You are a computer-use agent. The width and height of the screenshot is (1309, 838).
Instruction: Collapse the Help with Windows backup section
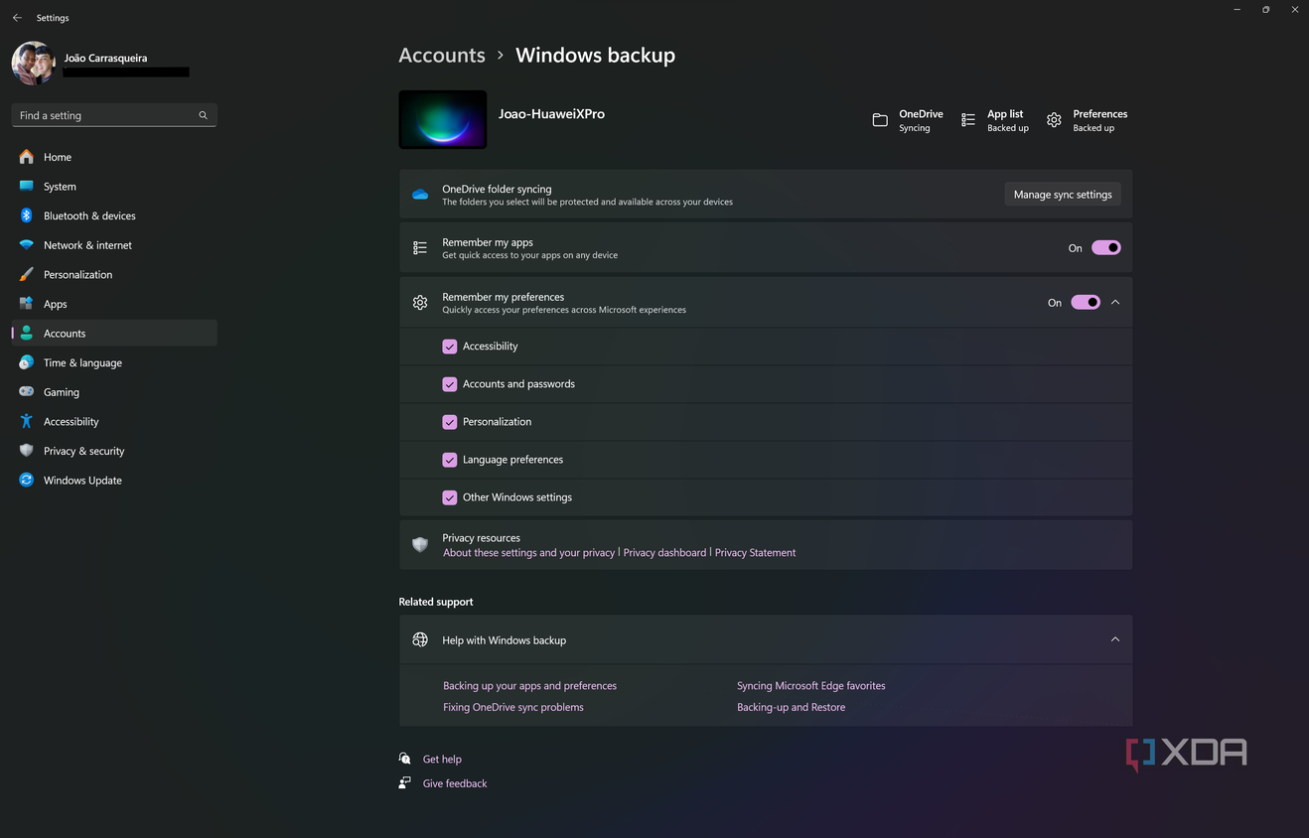(1115, 640)
